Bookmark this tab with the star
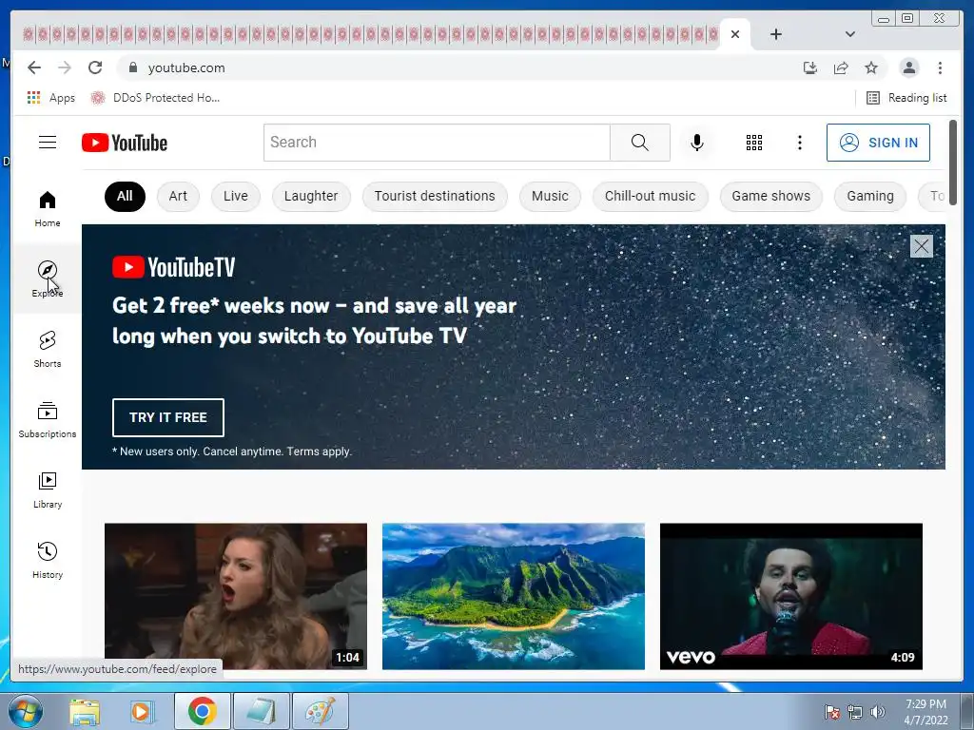The image size is (974, 730). pyautogui.click(x=871, y=67)
